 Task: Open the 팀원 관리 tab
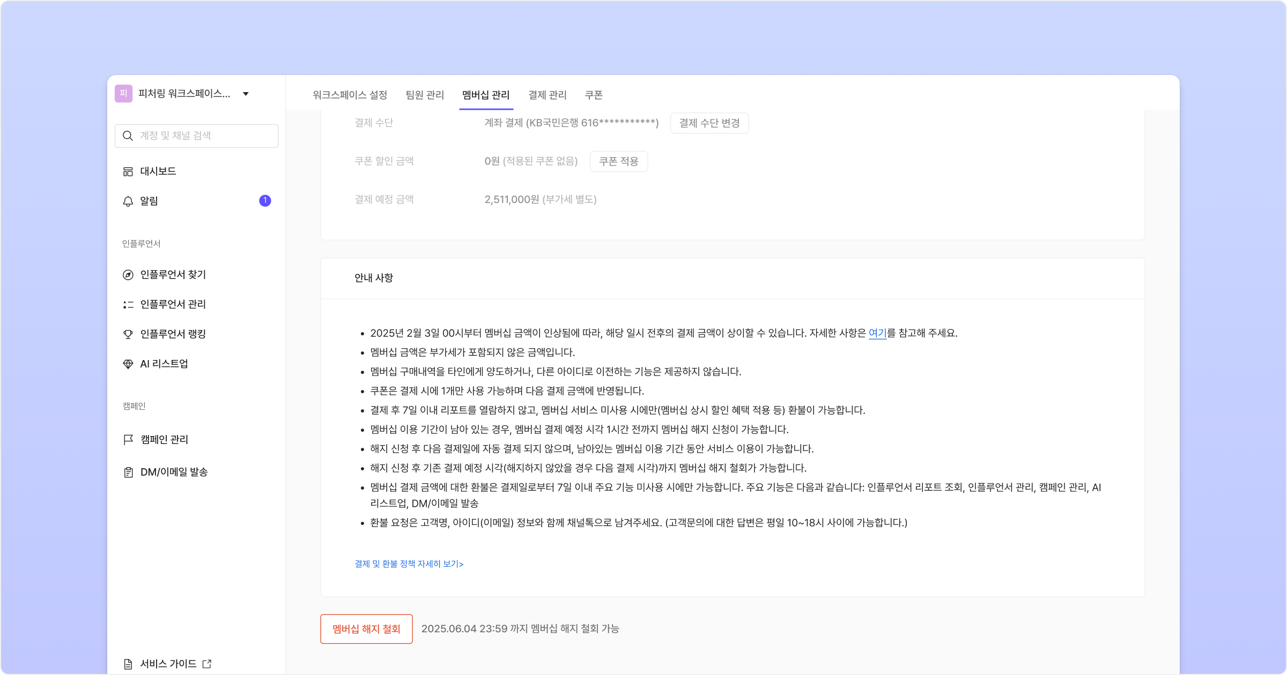425,95
